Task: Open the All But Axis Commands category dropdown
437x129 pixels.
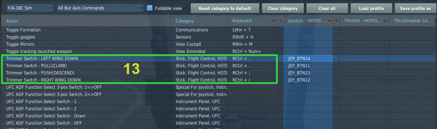Action: [x=100, y=8]
